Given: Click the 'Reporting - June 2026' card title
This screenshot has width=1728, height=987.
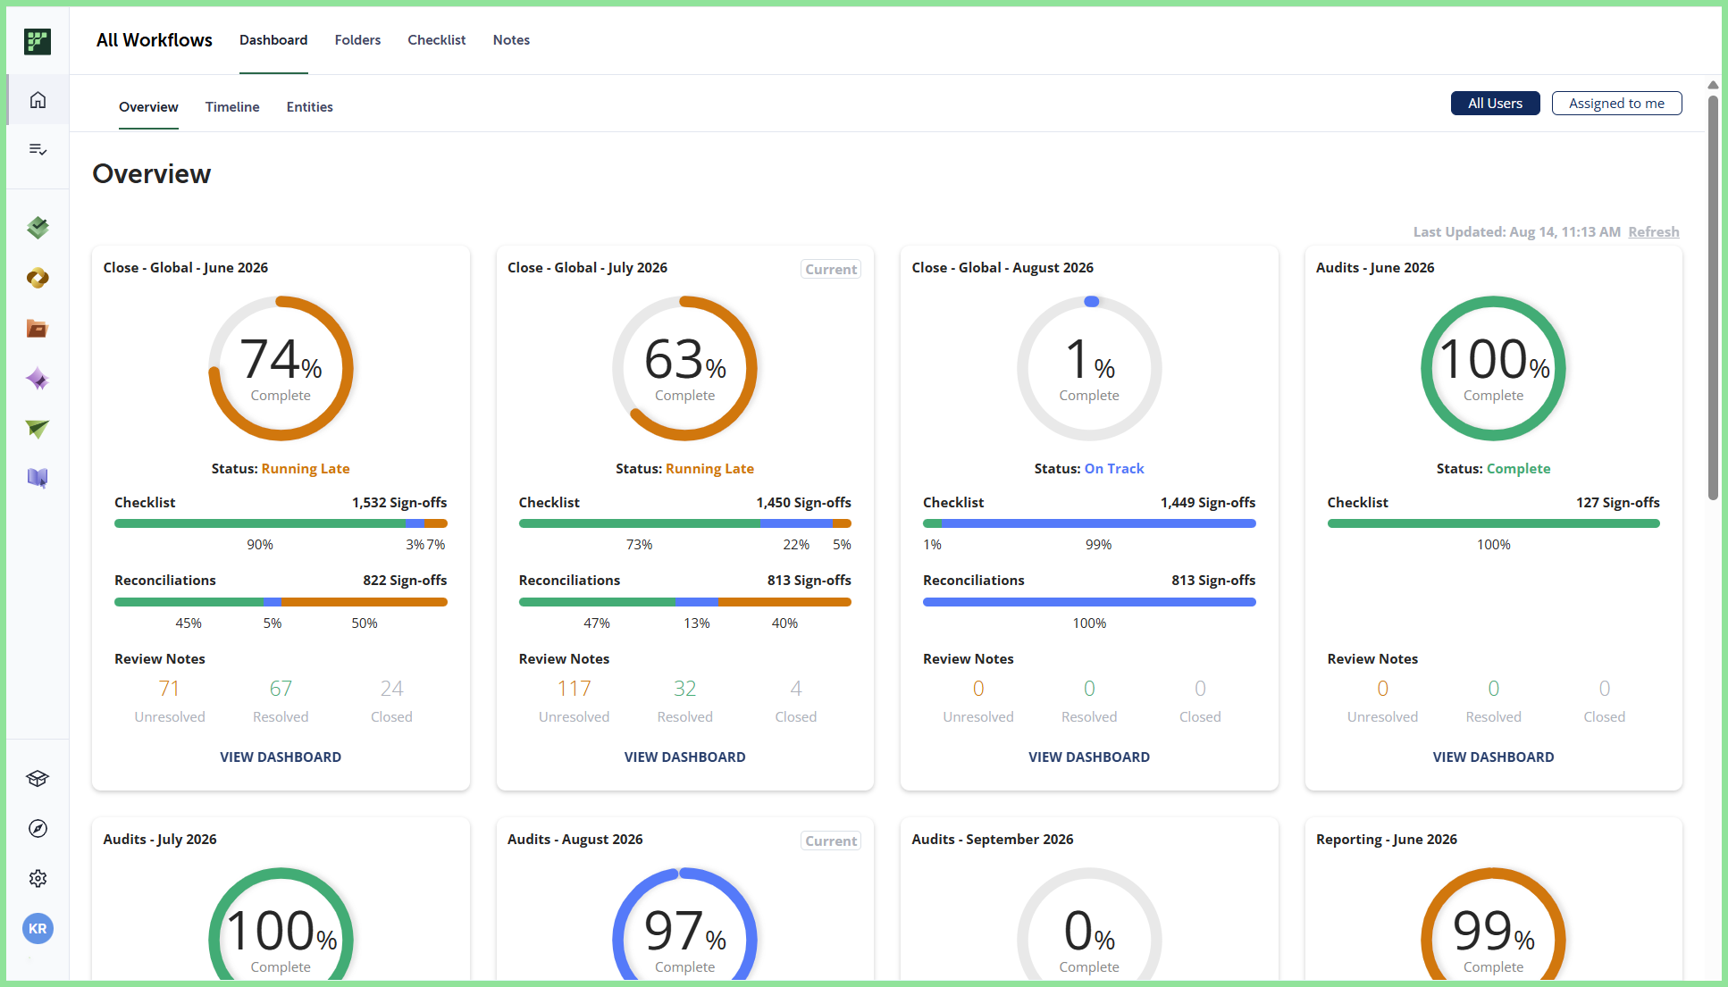Looking at the screenshot, I should coord(1387,840).
